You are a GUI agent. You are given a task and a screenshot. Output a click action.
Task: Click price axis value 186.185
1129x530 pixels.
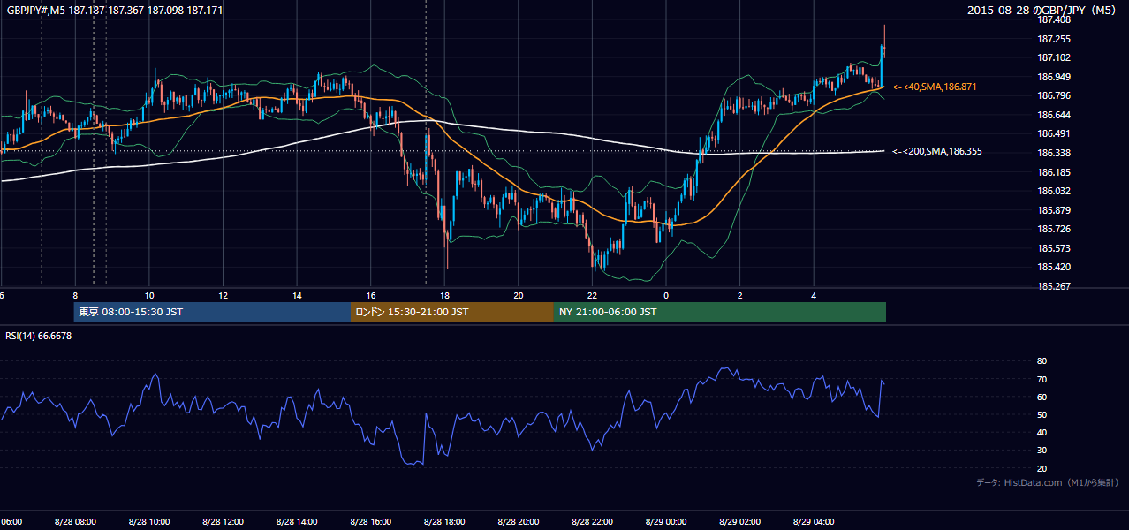click(1053, 172)
